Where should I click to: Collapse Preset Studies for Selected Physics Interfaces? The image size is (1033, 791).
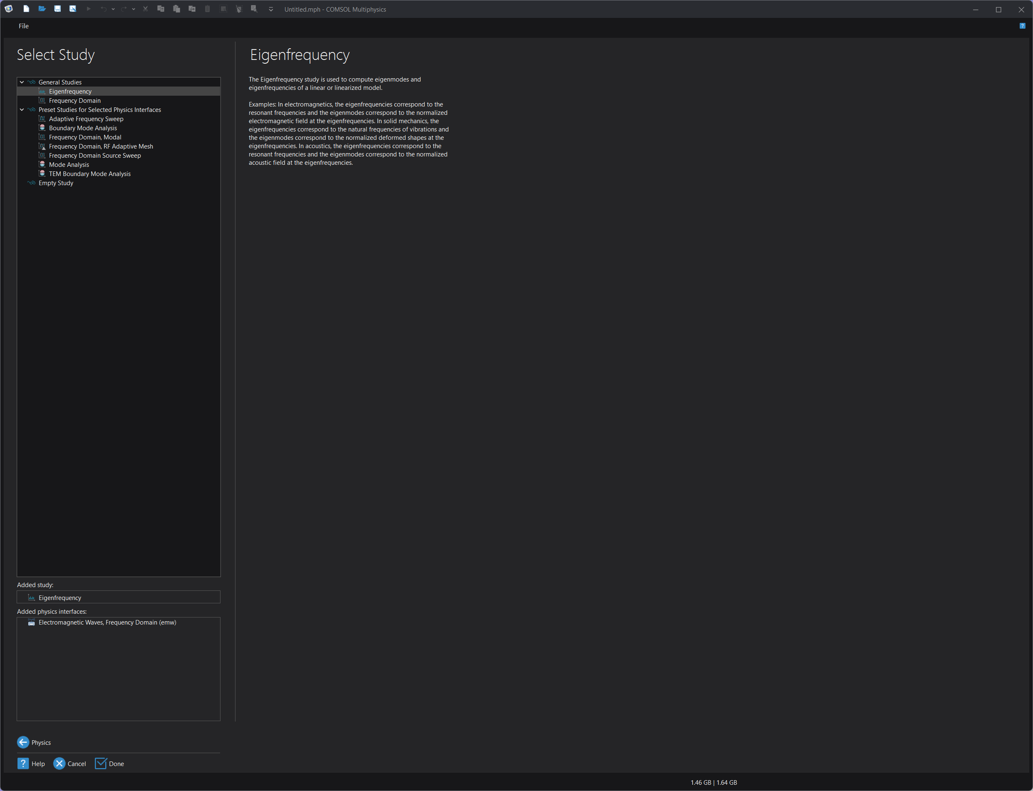(x=22, y=110)
